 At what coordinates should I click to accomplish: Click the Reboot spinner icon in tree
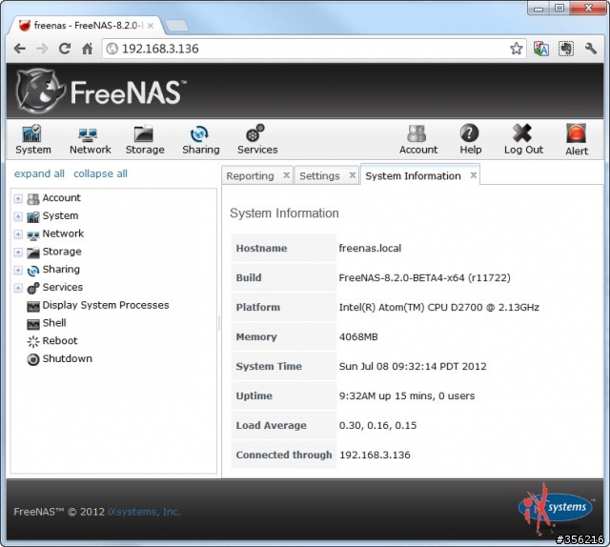coord(33,341)
